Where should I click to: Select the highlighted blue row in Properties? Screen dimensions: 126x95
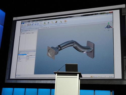pyautogui.click(x=22, y=54)
